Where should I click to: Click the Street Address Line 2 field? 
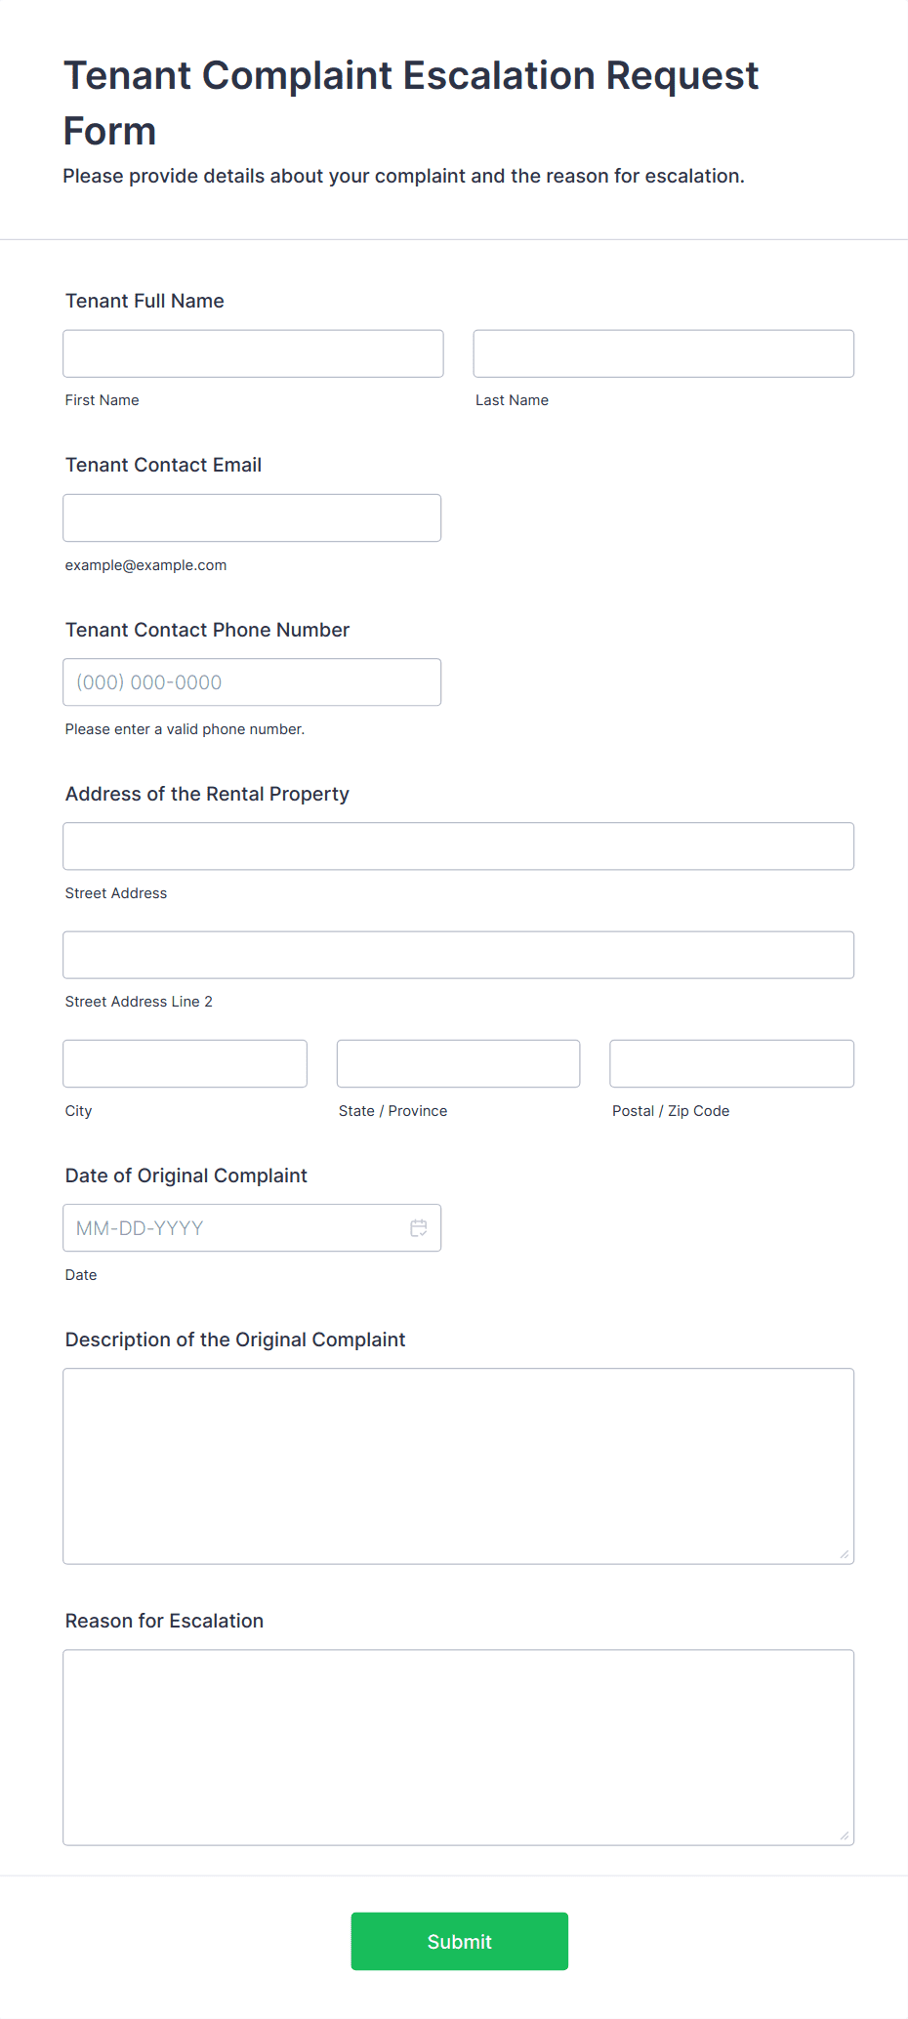[x=459, y=955]
